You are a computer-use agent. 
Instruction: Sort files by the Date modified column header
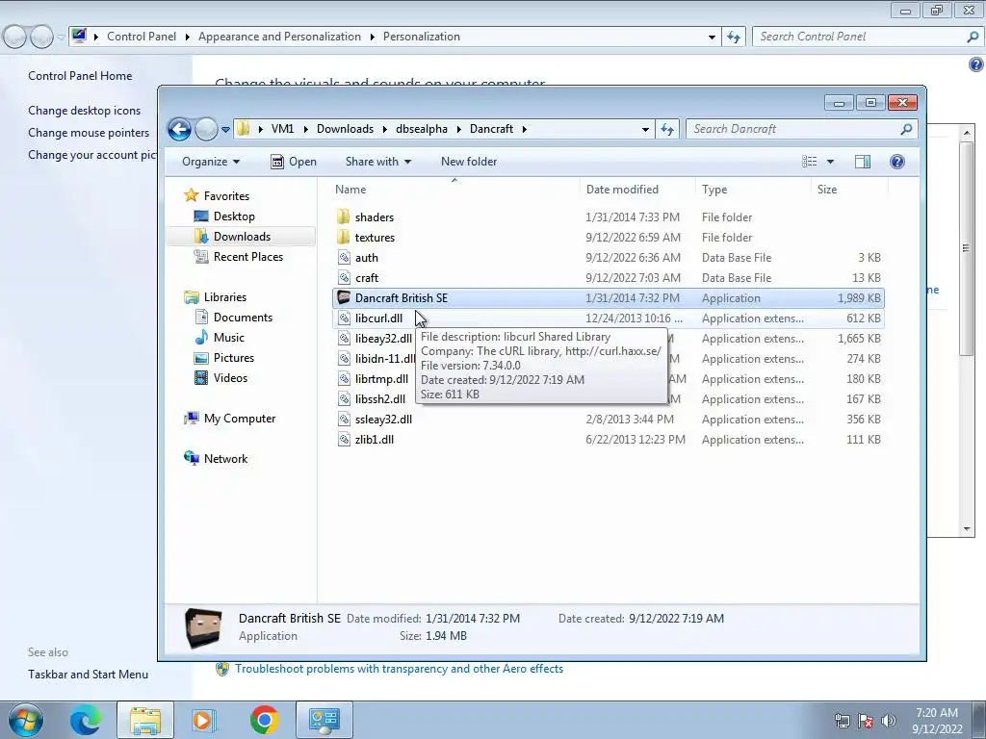pyautogui.click(x=622, y=190)
